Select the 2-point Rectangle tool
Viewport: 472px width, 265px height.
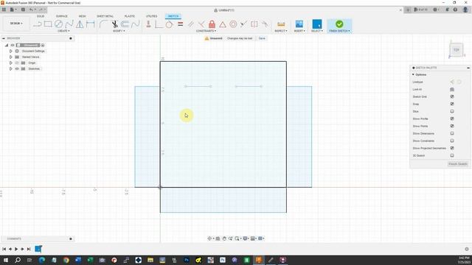(x=48, y=24)
